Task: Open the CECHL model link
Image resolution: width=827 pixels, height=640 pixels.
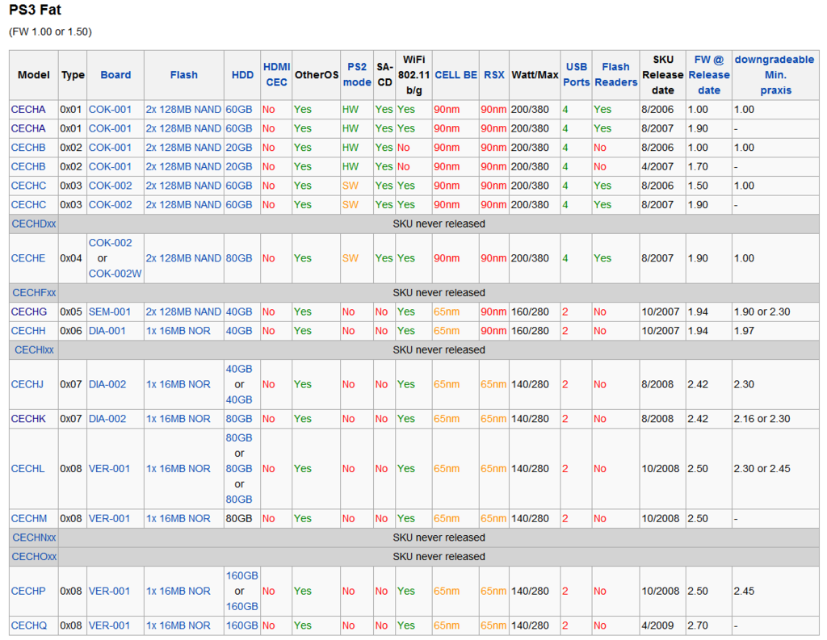Action: tap(28, 469)
